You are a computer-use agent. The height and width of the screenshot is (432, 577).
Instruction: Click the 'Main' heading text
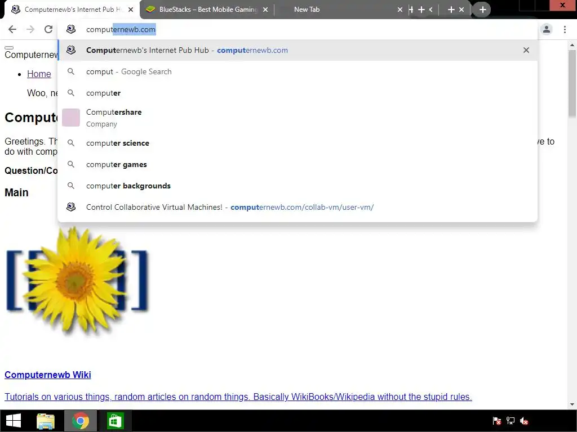point(16,192)
